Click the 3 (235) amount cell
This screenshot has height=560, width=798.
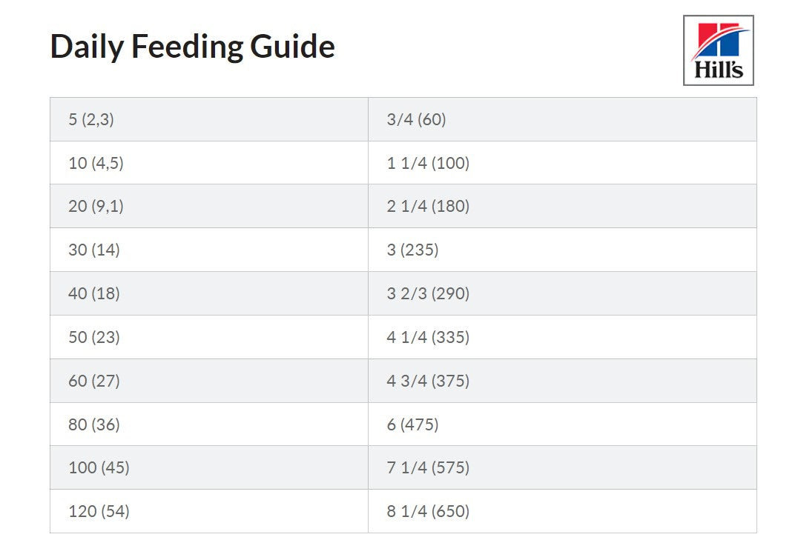click(x=412, y=250)
